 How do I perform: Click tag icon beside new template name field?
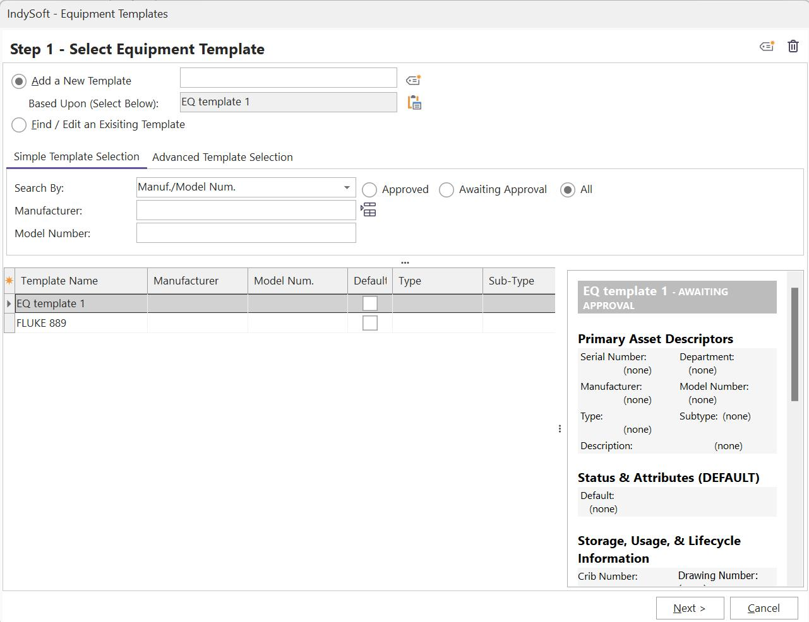pyautogui.click(x=413, y=80)
